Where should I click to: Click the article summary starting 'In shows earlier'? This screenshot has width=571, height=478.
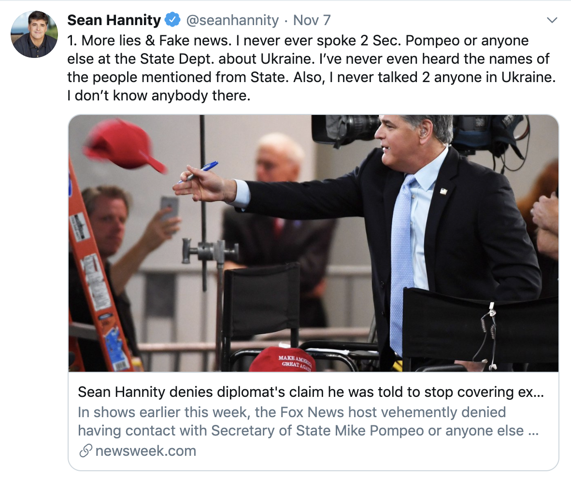(x=308, y=421)
